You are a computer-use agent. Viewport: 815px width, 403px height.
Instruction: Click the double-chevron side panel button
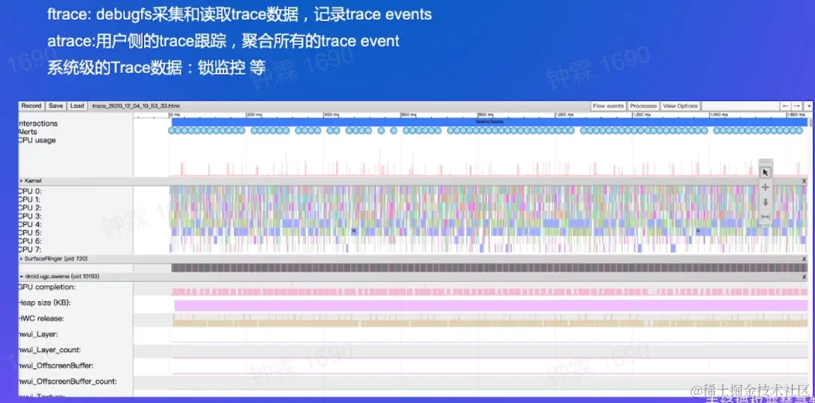(x=808, y=106)
